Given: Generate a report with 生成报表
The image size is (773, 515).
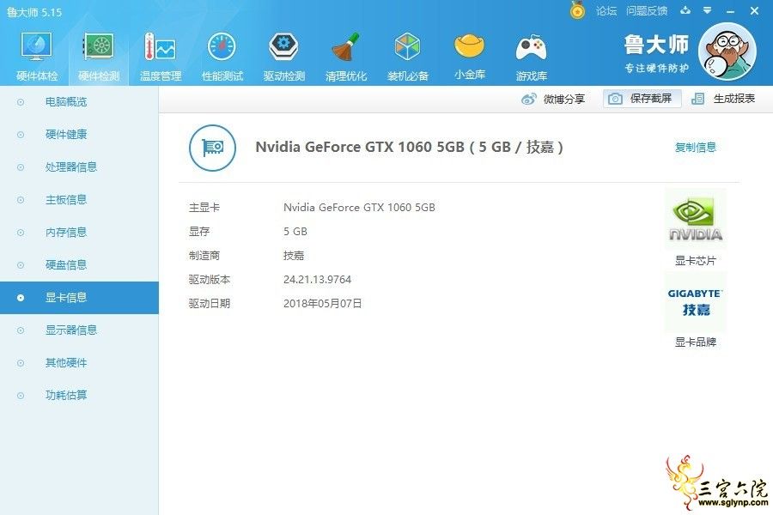Looking at the screenshot, I should [722, 99].
